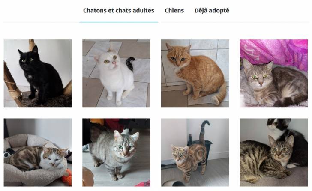312x191 pixels.
Task: Click the orange toy beside the cat bed
Action: tap(67, 177)
